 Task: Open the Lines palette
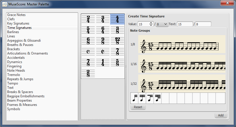[11, 36]
